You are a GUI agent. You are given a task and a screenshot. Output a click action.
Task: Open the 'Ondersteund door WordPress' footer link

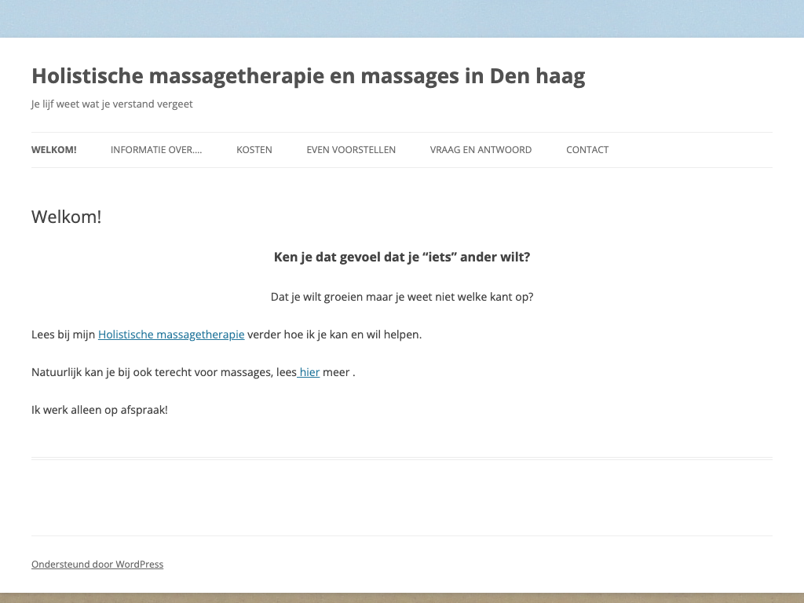(97, 565)
